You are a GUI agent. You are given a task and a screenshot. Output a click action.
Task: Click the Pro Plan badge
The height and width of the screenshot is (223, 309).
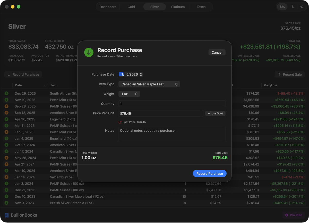[x=294, y=215]
